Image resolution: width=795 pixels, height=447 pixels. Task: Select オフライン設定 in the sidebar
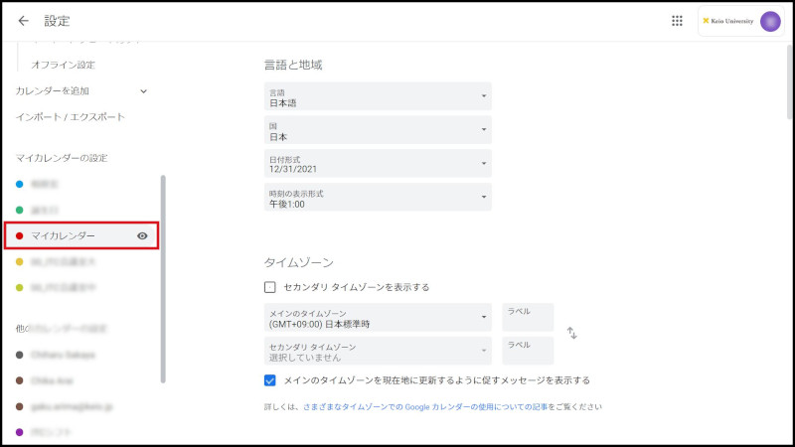point(64,65)
